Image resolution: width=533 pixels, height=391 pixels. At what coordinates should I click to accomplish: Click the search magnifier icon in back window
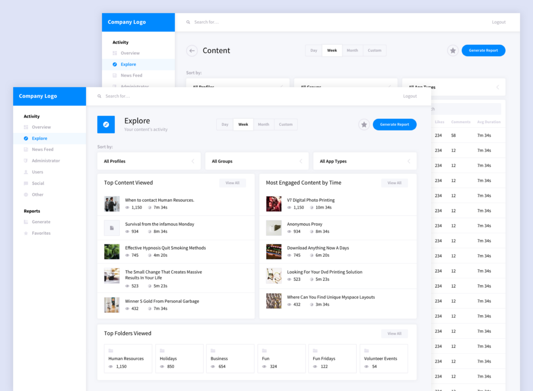[x=188, y=22]
